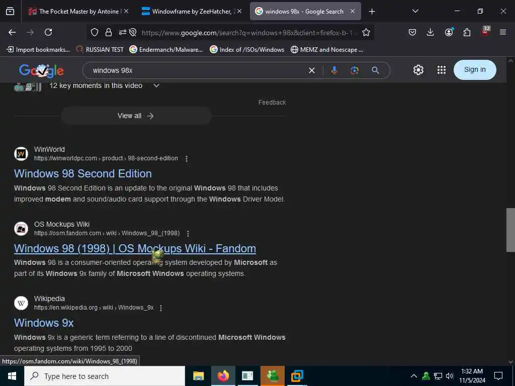Click the URL address field
Viewport: 515px width, 386px height.
[249, 33]
